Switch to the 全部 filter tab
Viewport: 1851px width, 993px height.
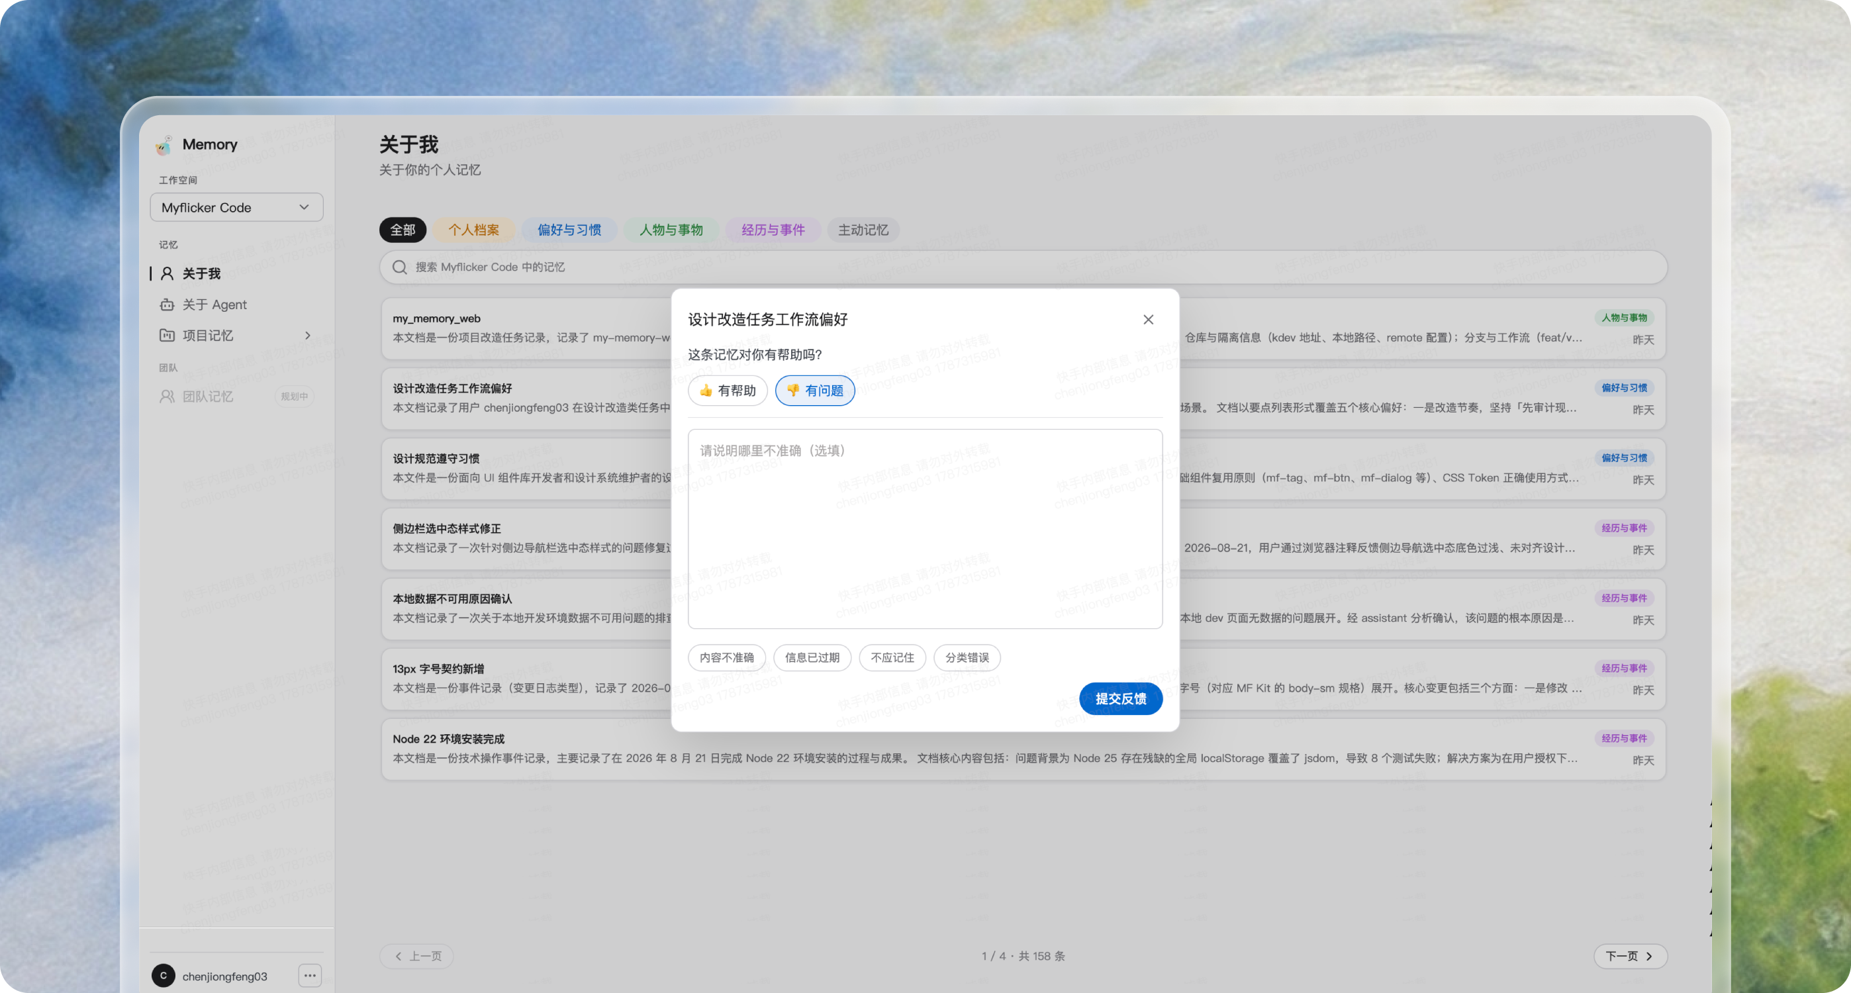403,230
